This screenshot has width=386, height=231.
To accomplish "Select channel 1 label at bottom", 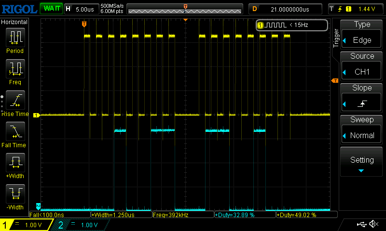I will [x=5, y=225].
